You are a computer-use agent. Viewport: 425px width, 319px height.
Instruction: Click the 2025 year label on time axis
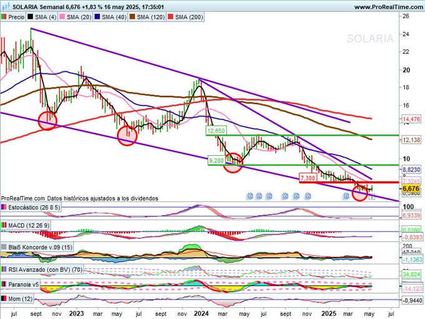tap(329, 313)
